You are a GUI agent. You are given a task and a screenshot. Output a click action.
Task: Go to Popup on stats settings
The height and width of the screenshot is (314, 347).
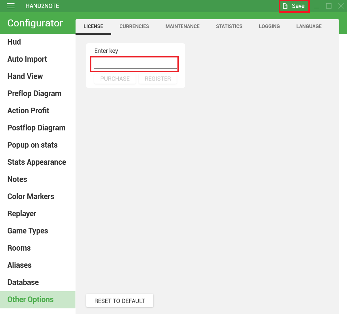[32, 145]
